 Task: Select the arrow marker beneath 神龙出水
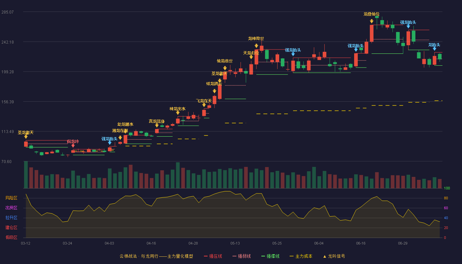pos(178,113)
